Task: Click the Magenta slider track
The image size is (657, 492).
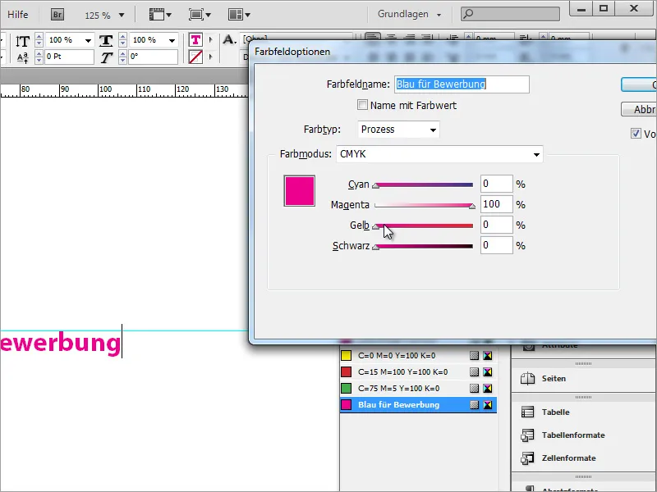Action: (x=424, y=205)
